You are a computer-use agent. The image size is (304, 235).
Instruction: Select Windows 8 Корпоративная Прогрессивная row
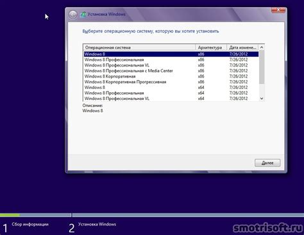click(x=171, y=82)
